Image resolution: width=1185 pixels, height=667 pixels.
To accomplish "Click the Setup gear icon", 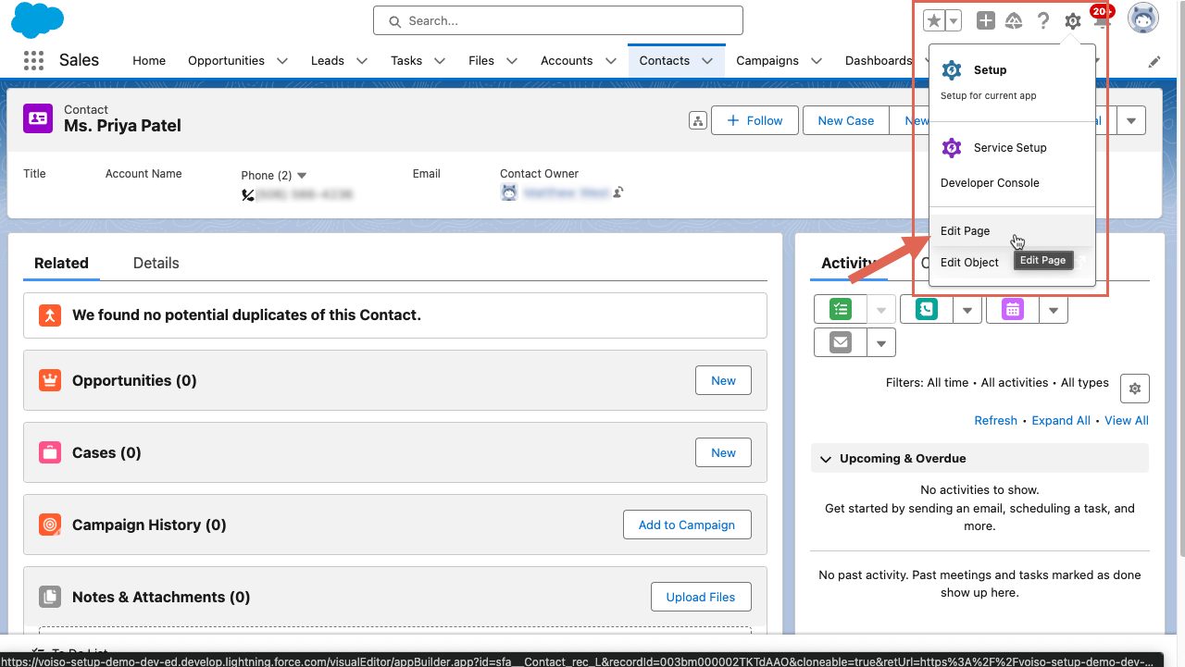I will (x=1072, y=20).
